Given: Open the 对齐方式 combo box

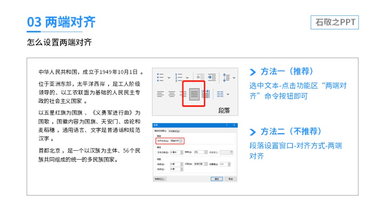Looking at the screenshot, I should (176, 140).
